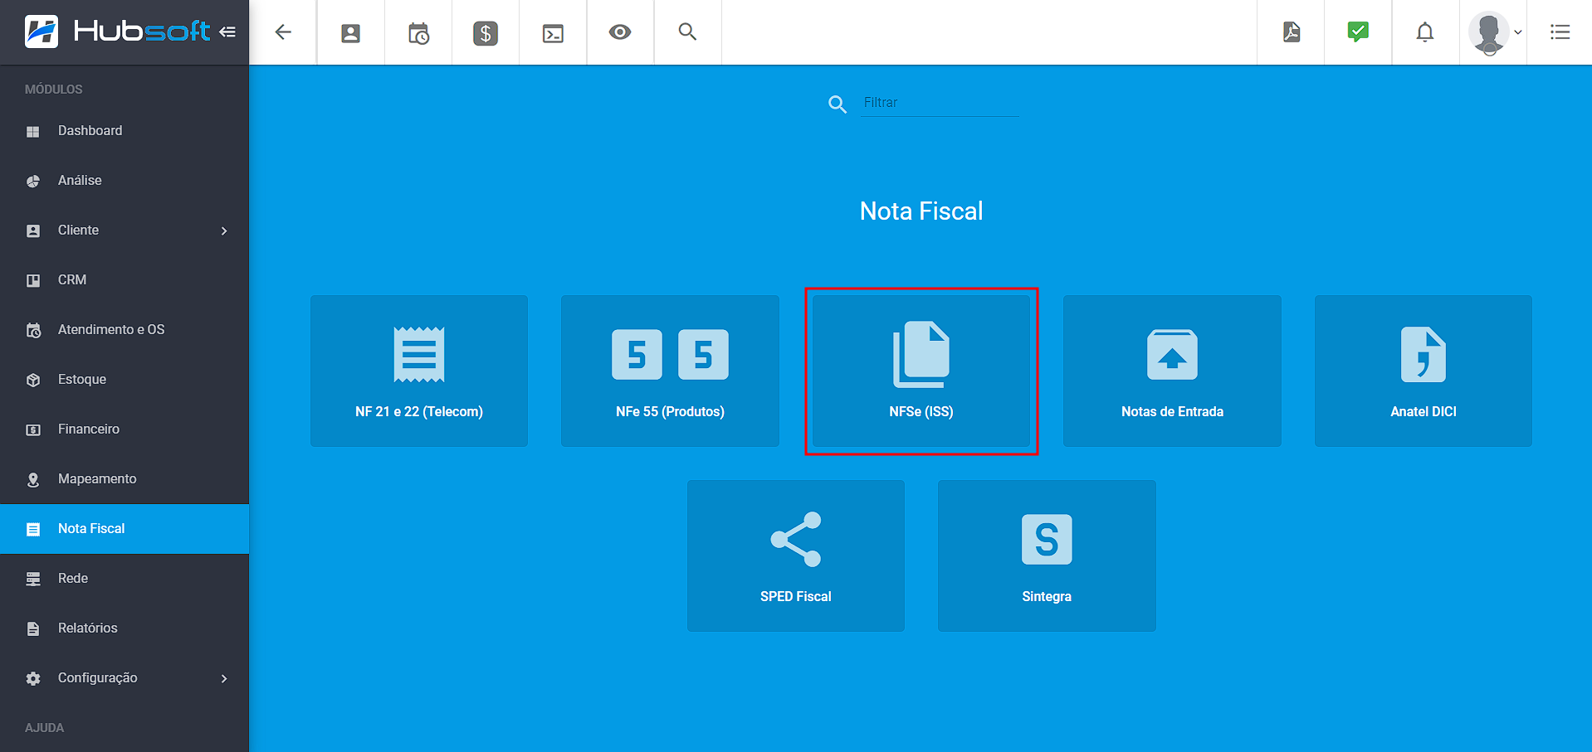Expand the Cliente submenu

(x=224, y=230)
